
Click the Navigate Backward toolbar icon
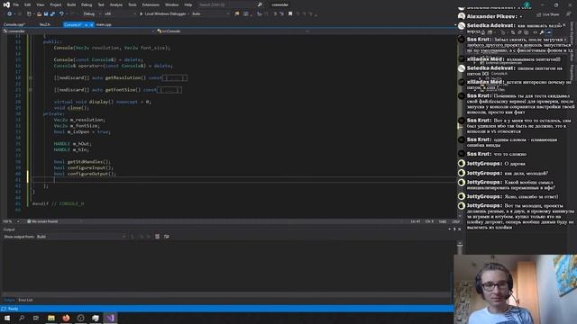9,14
